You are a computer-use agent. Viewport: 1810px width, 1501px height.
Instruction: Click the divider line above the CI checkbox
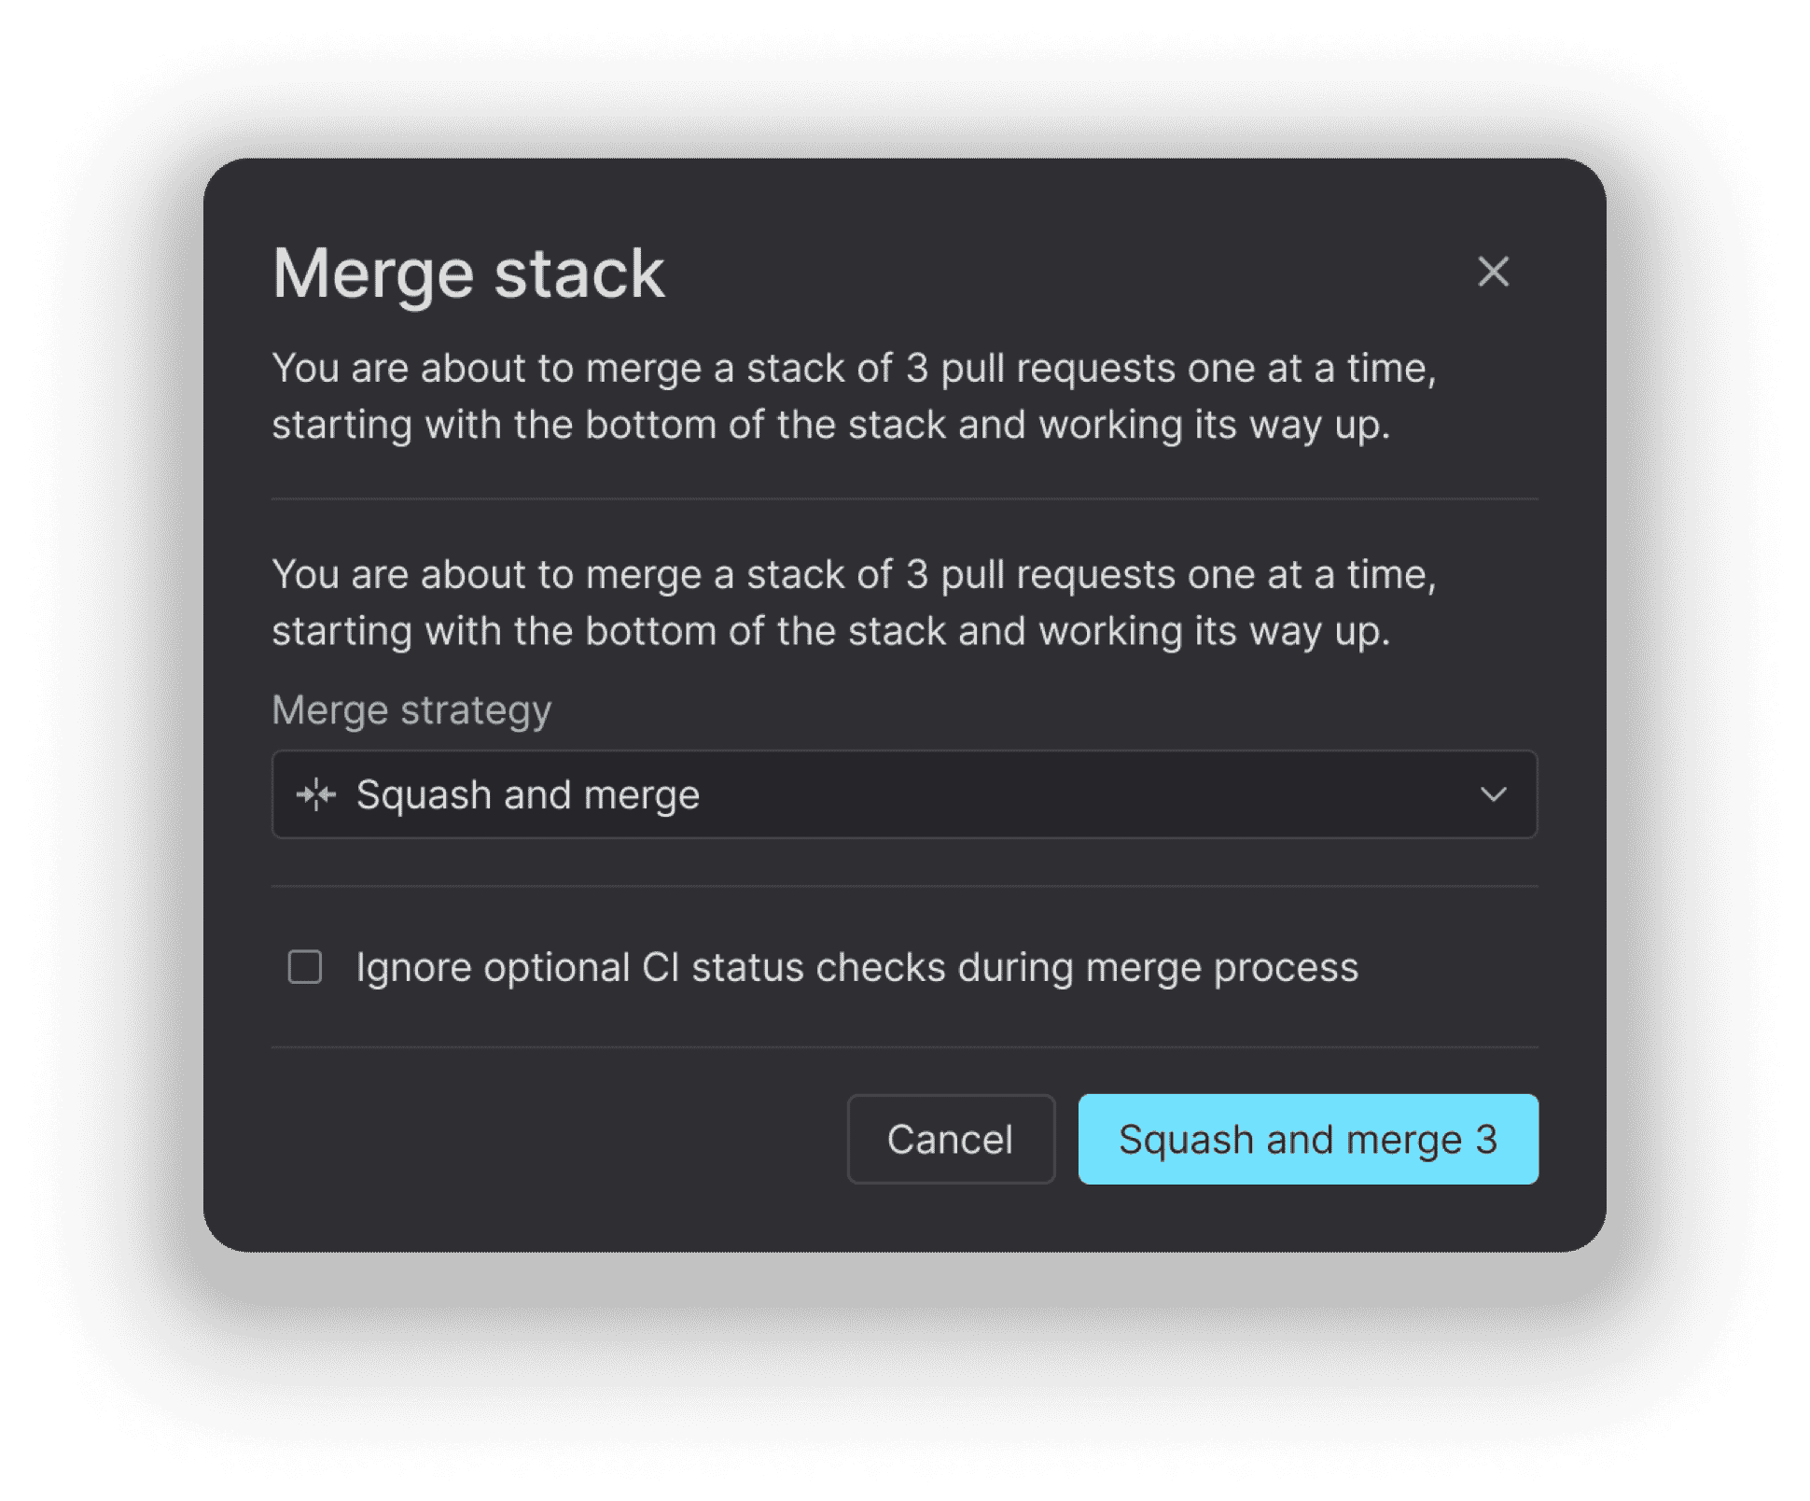[x=904, y=886]
